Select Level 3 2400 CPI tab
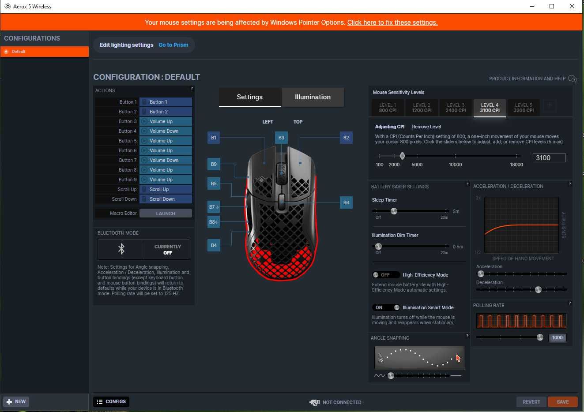The width and height of the screenshot is (584, 412). 456,108
